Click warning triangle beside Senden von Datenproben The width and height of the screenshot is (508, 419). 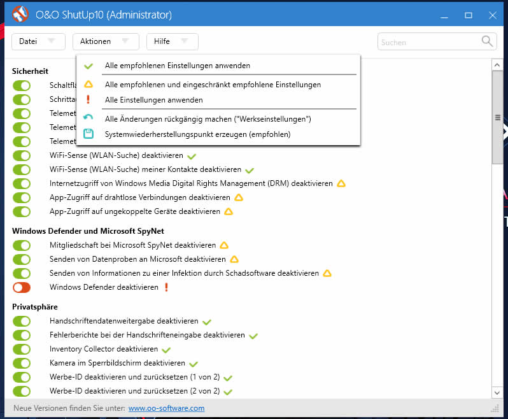pos(234,259)
